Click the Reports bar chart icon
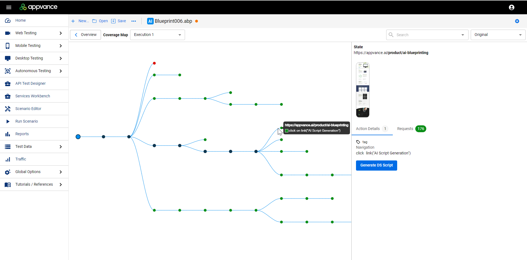Screen dimensions: 527x260 (8, 134)
